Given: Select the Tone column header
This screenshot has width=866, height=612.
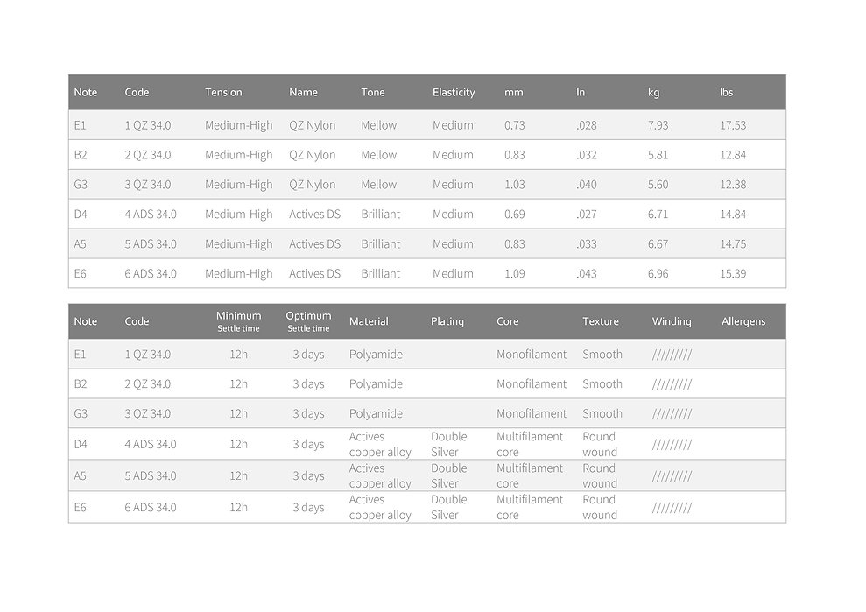Looking at the screenshot, I should coord(372,92).
